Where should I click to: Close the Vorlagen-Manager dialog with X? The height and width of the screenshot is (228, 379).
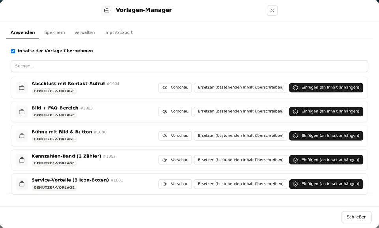(x=272, y=10)
